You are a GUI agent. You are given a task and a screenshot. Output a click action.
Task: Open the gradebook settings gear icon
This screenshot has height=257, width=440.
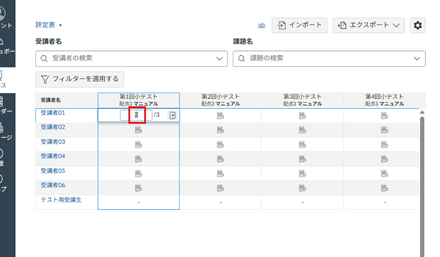tap(417, 25)
